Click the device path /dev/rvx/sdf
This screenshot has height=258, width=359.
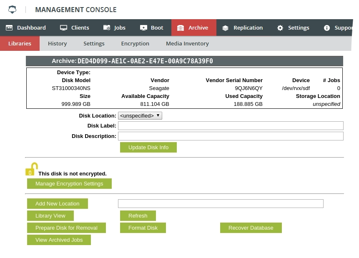click(296, 88)
